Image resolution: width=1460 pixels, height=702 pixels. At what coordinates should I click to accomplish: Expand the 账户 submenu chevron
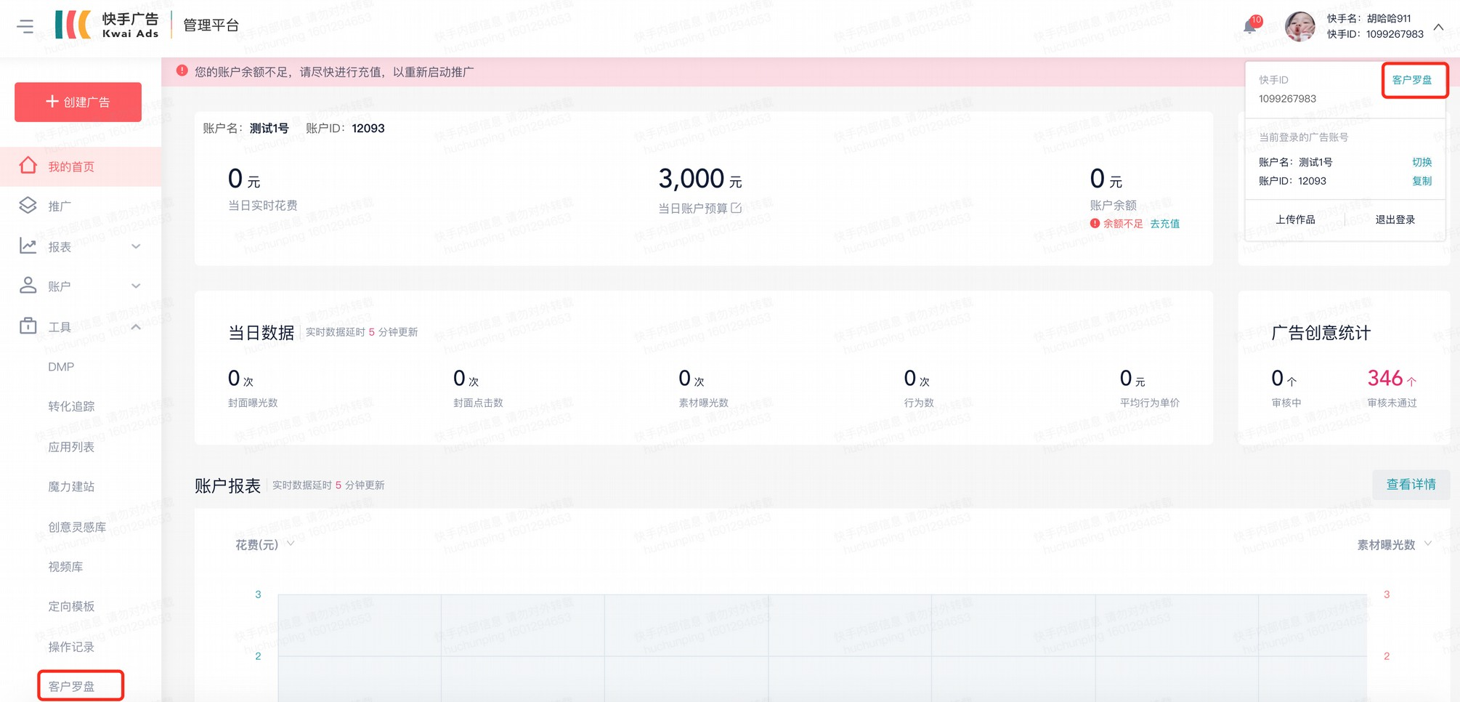[x=136, y=286]
